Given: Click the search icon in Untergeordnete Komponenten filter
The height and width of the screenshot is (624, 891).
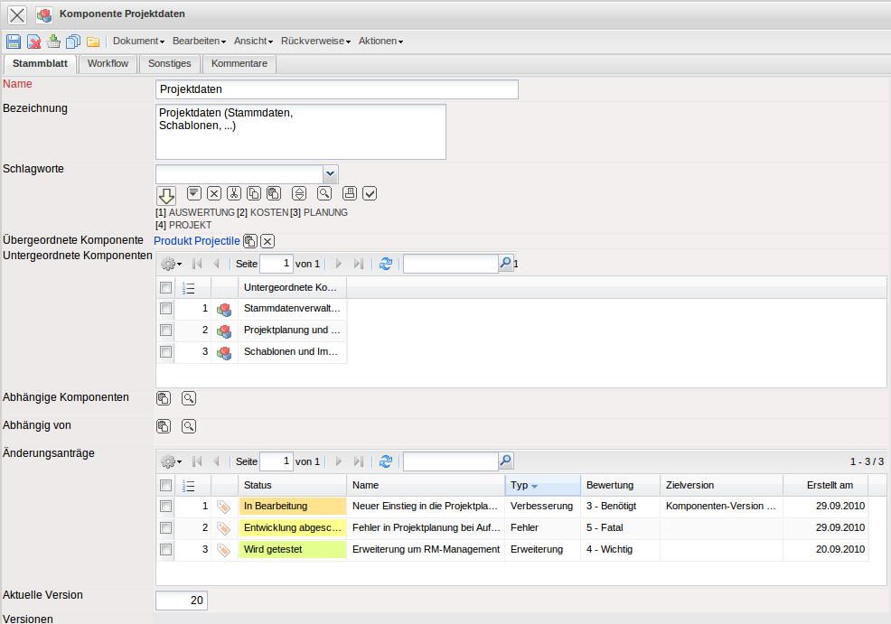Looking at the screenshot, I should point(505,263).
